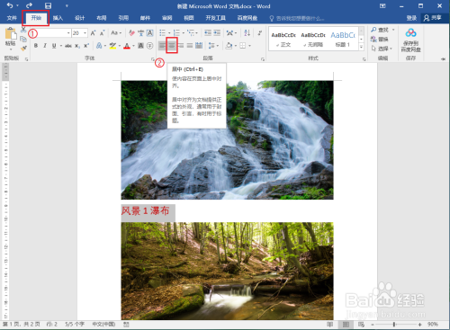Image resolution: width=450 pixels, height=330 pixels.
Task: Click the Save to Baidu Netdisk icon
Action: click(x=410, y=40)
